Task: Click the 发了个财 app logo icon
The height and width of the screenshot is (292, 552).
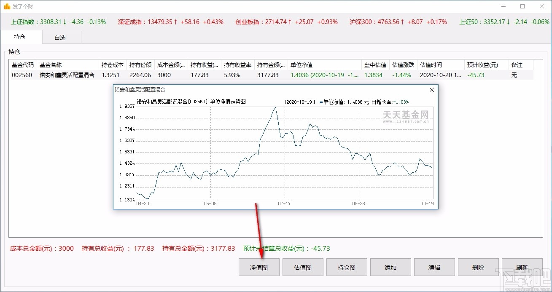Action: coord(7,6)
